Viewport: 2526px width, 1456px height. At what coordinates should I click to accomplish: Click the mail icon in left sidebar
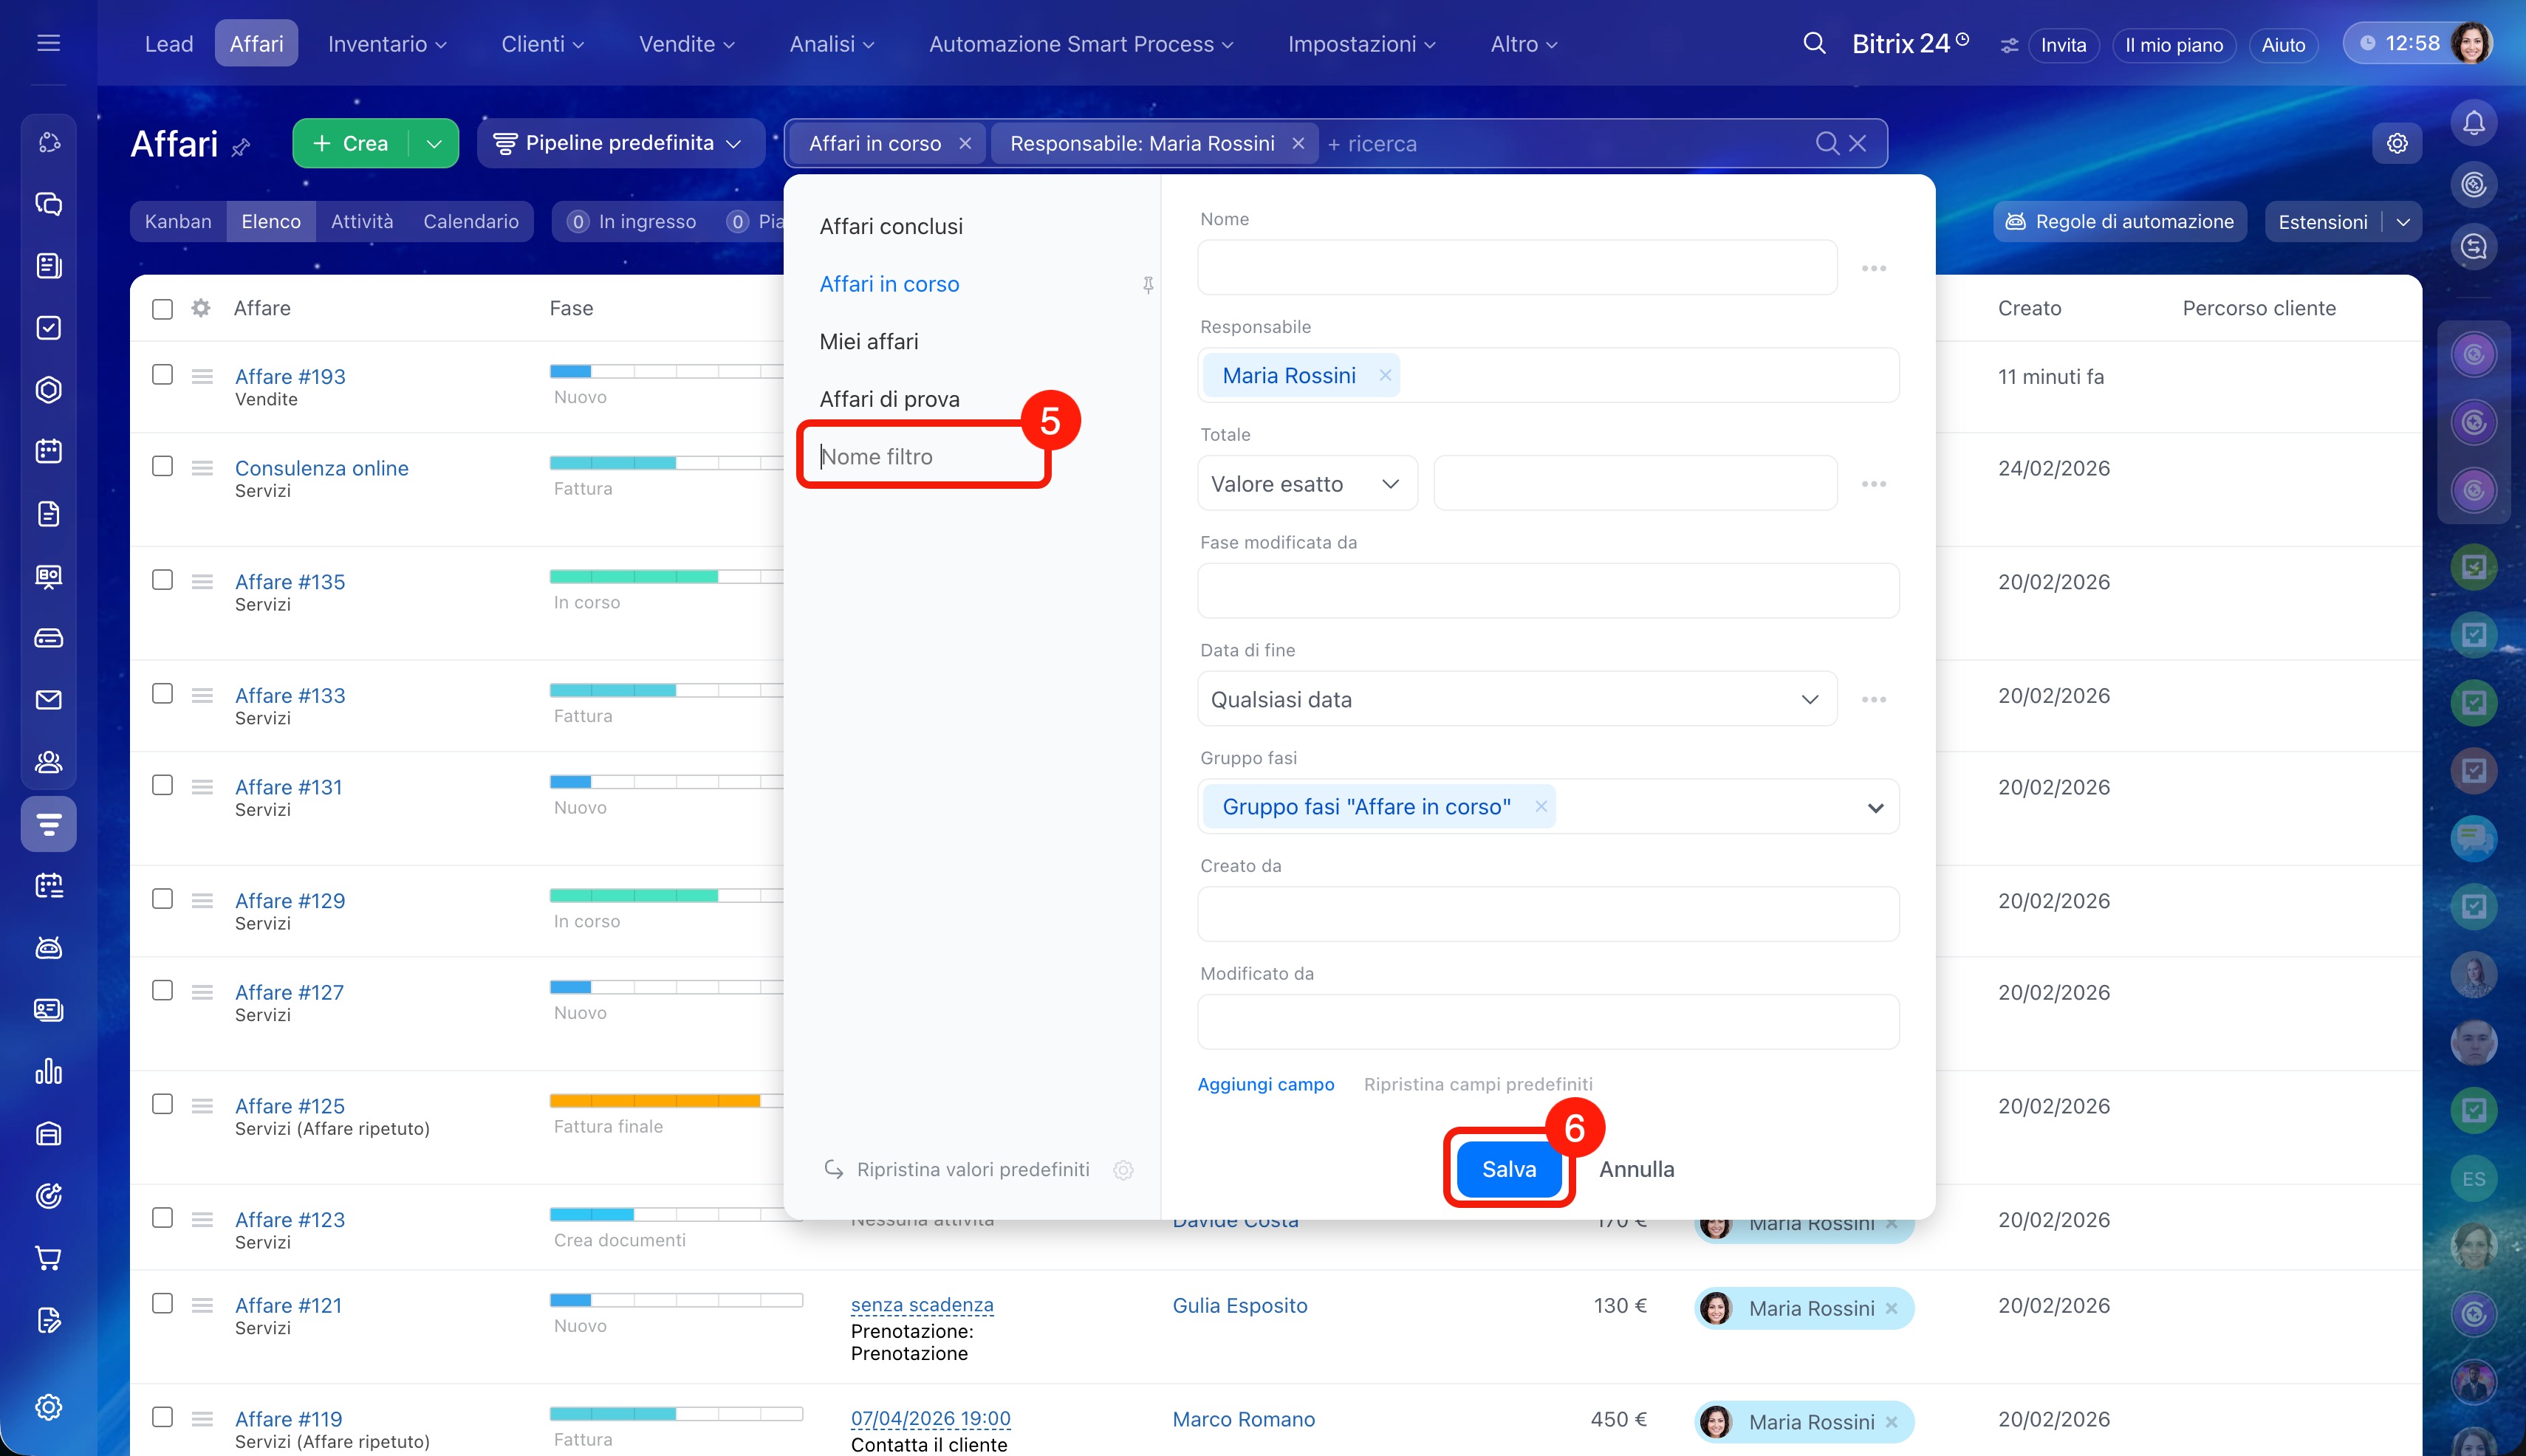tap(48, 700)
